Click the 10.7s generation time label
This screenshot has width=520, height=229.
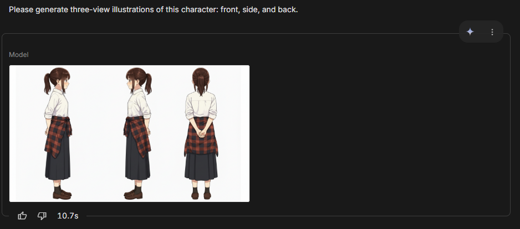pyautogui.click(x=68, y=216)
